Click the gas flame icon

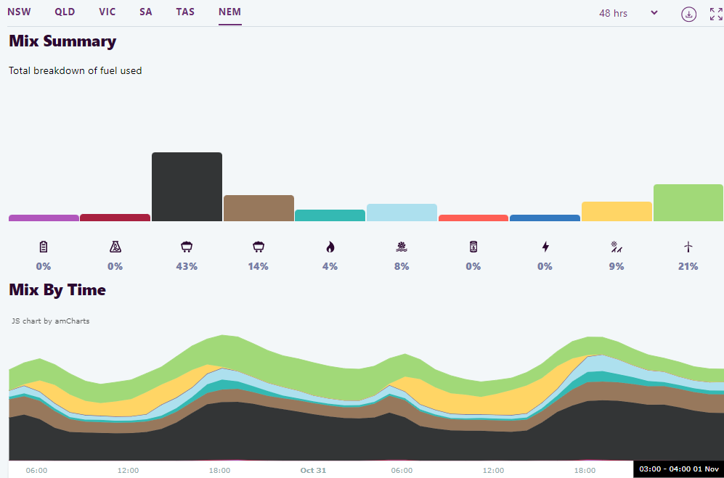click(x=330, y=247)
